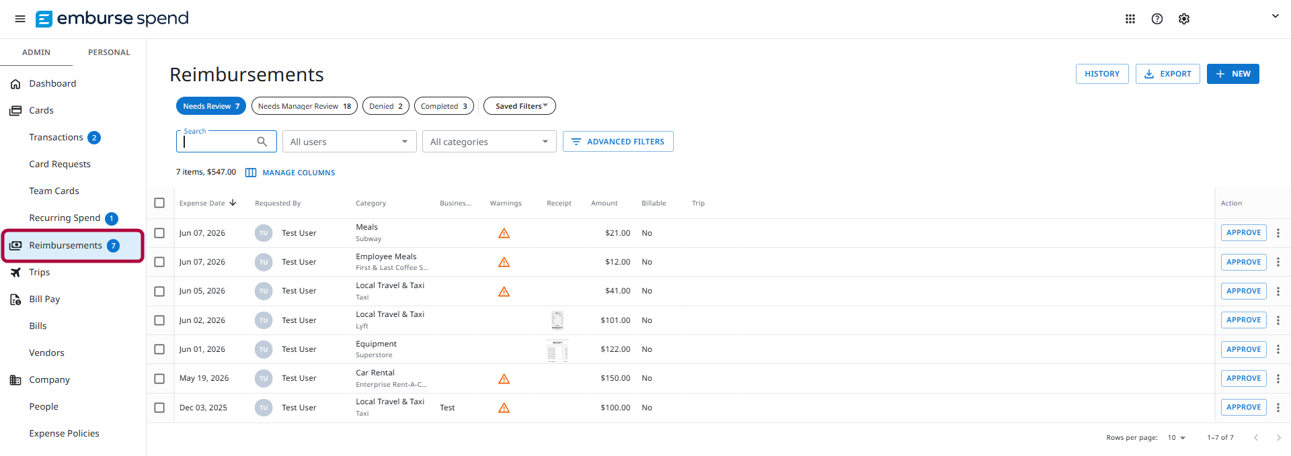Select the Needs Review filter chip
The height and width of the screenshot is (456, 1291).
211,106
